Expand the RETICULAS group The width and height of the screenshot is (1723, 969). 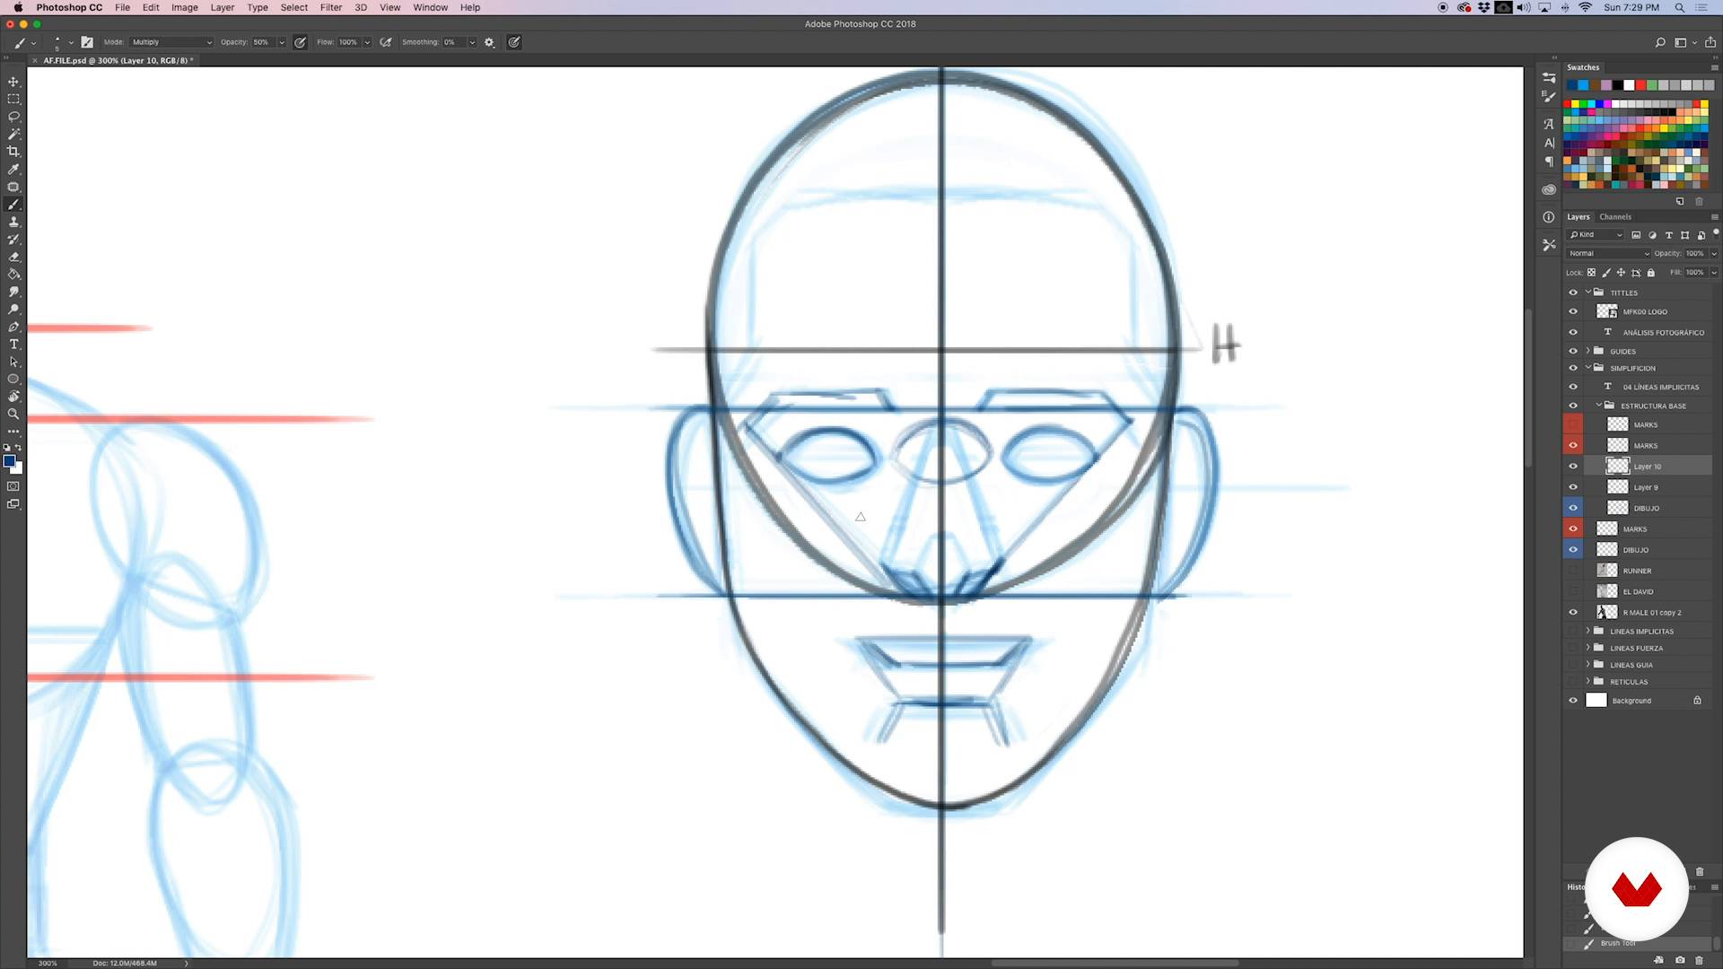click(x=1587, y=682)
